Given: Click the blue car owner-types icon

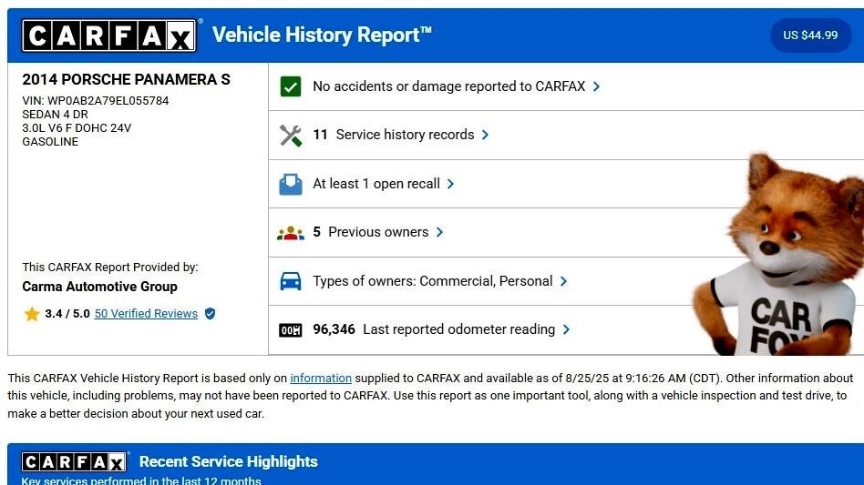Looking at the screenshot, I should [291, 281].
